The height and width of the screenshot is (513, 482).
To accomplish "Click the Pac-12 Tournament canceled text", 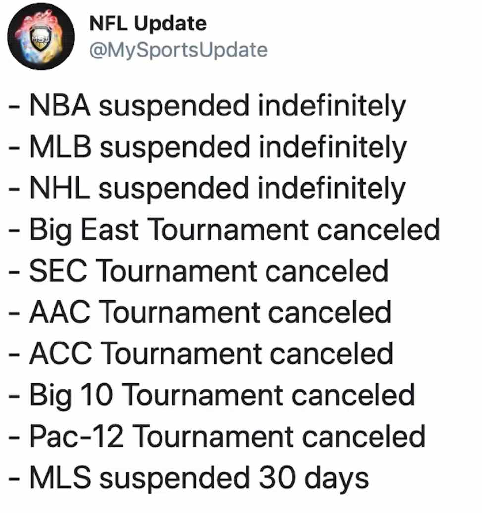I will point(217,437).
